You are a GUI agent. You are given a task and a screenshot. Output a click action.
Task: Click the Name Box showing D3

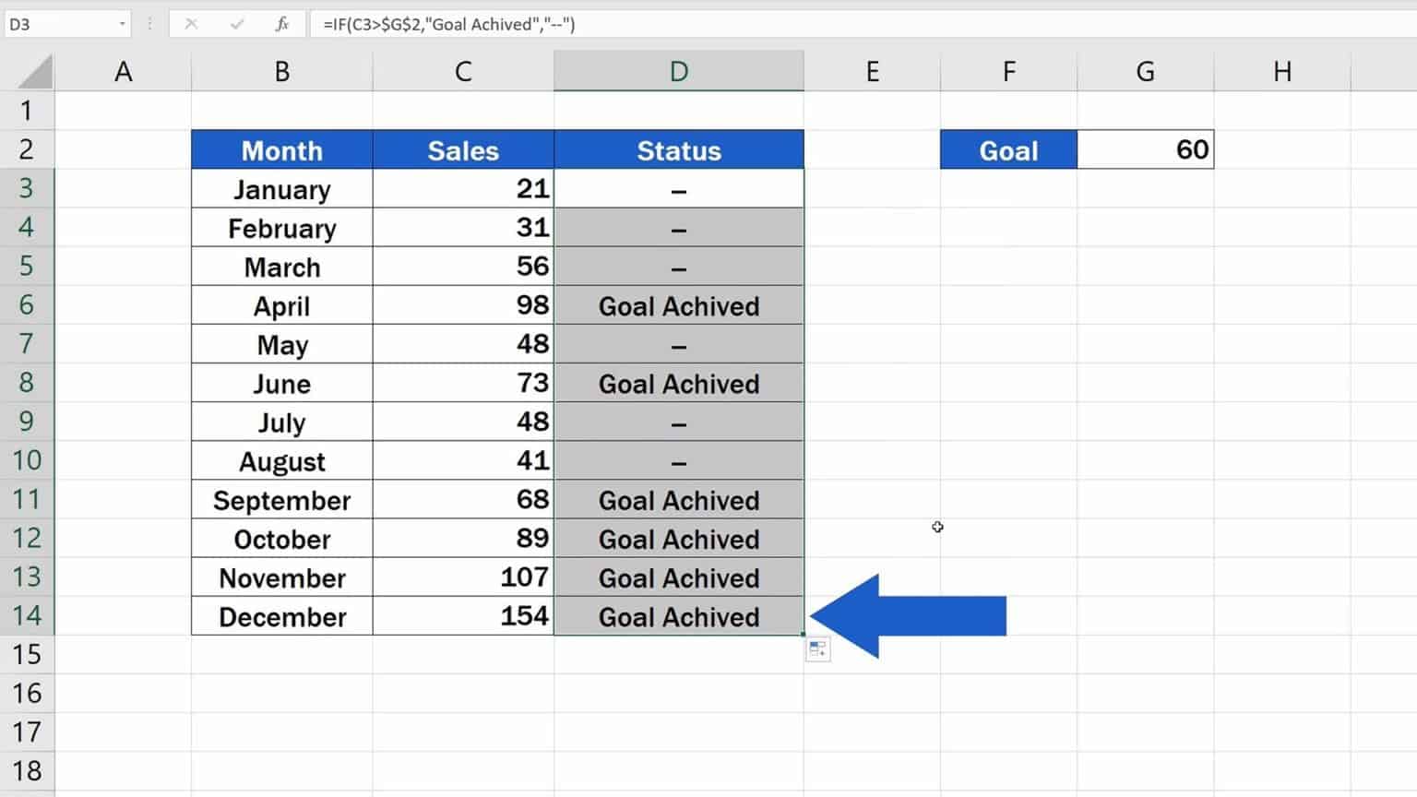(55, 24)
